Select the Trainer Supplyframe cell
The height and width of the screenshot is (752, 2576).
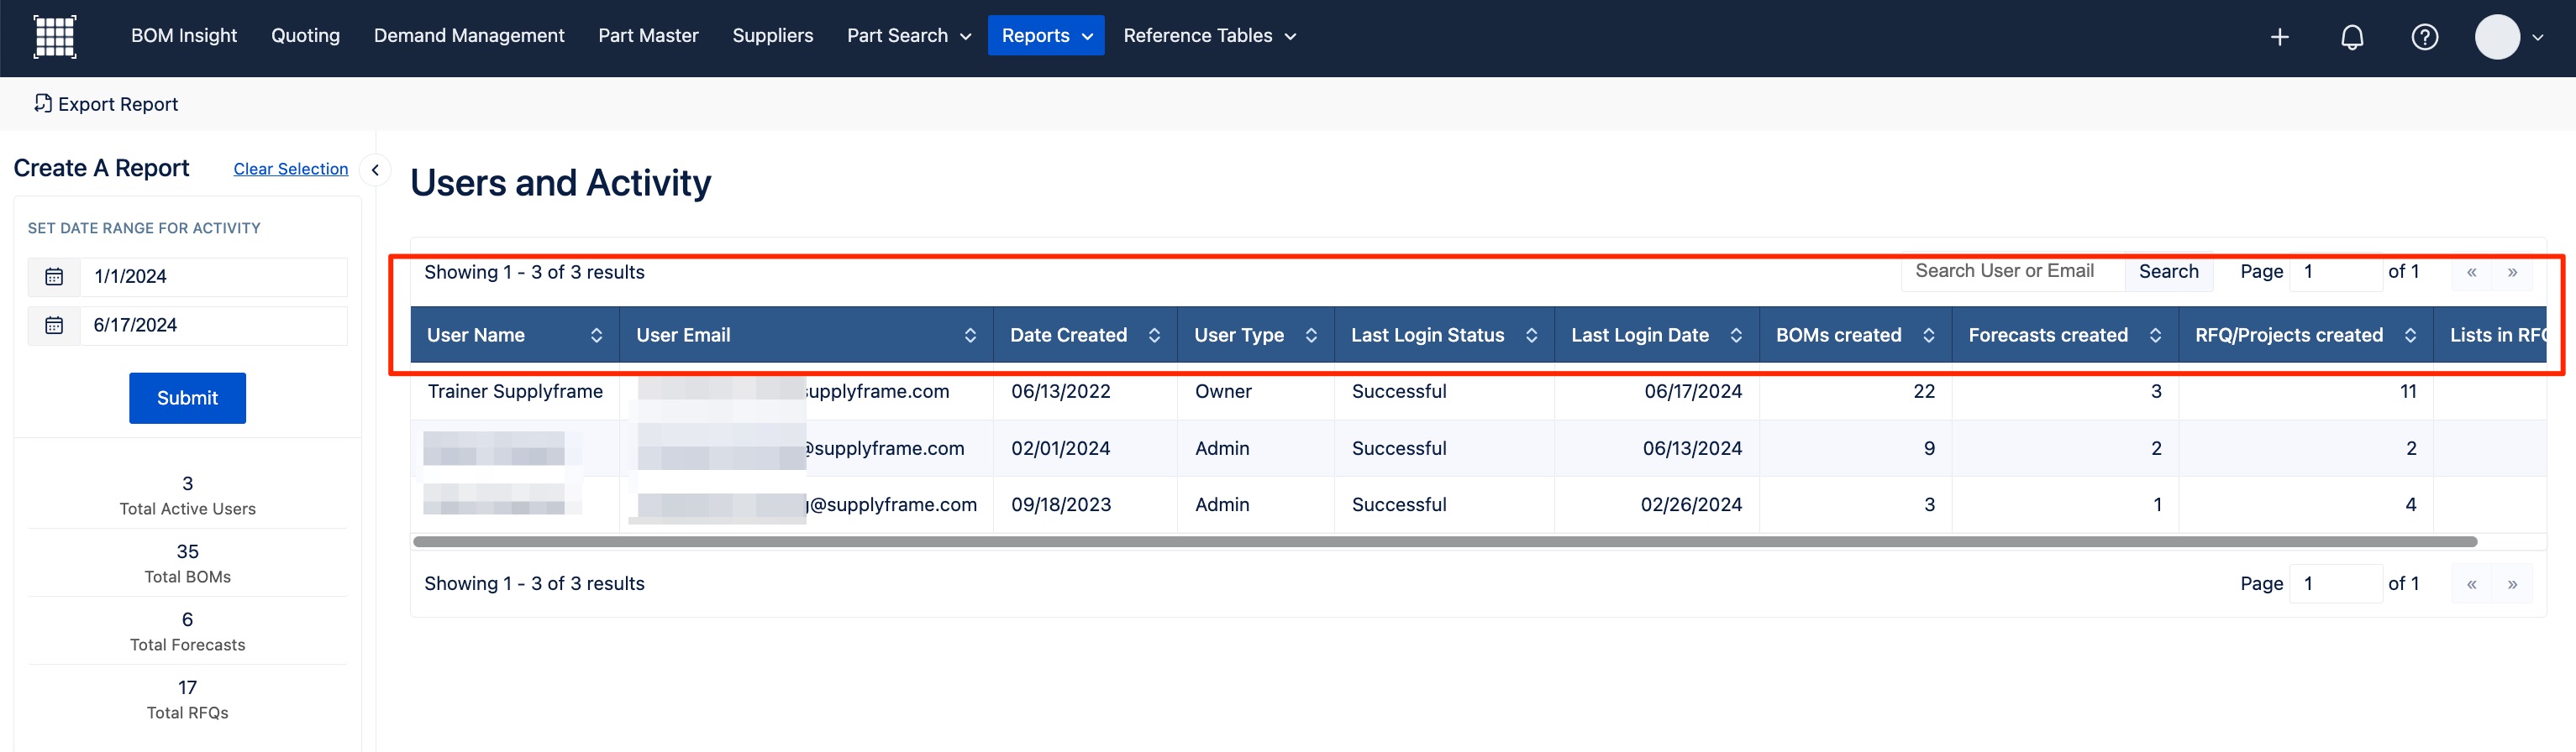515,391
